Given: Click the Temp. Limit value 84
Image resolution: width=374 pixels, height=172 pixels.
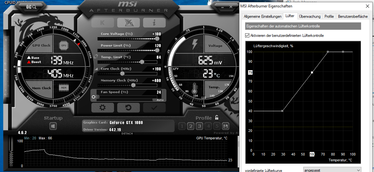Looking at the screenshot, I should coord(159,57).
